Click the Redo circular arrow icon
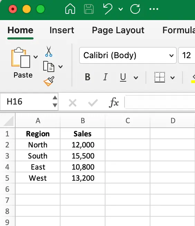 coord(135,9)
